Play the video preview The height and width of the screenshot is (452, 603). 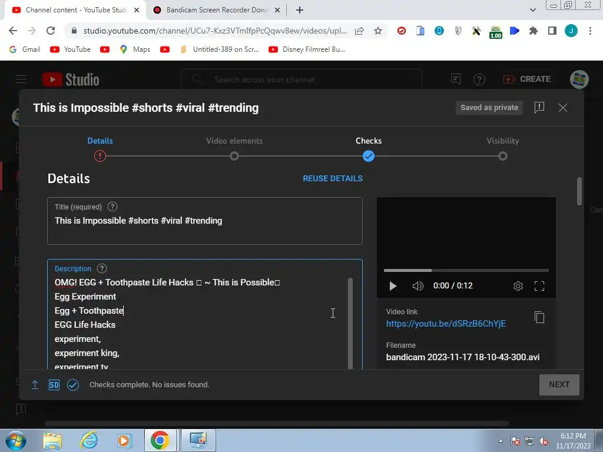click(393, 286)
